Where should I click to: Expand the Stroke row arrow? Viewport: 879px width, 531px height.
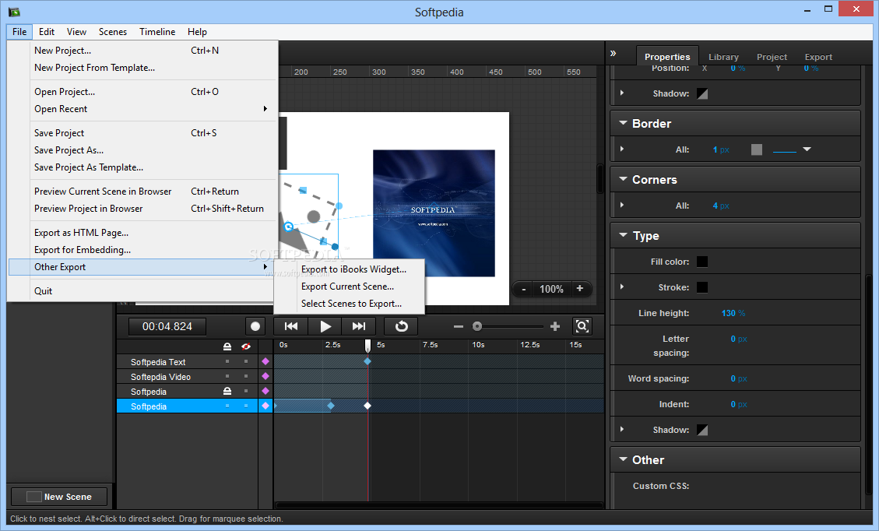(x=622, y=287)
